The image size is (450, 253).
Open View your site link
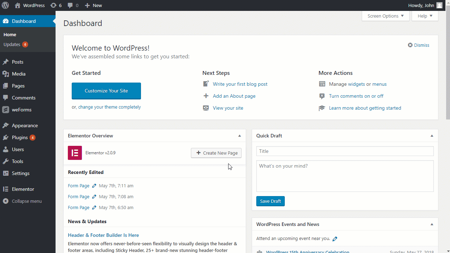pyautogui.click(x=228, y=108)
